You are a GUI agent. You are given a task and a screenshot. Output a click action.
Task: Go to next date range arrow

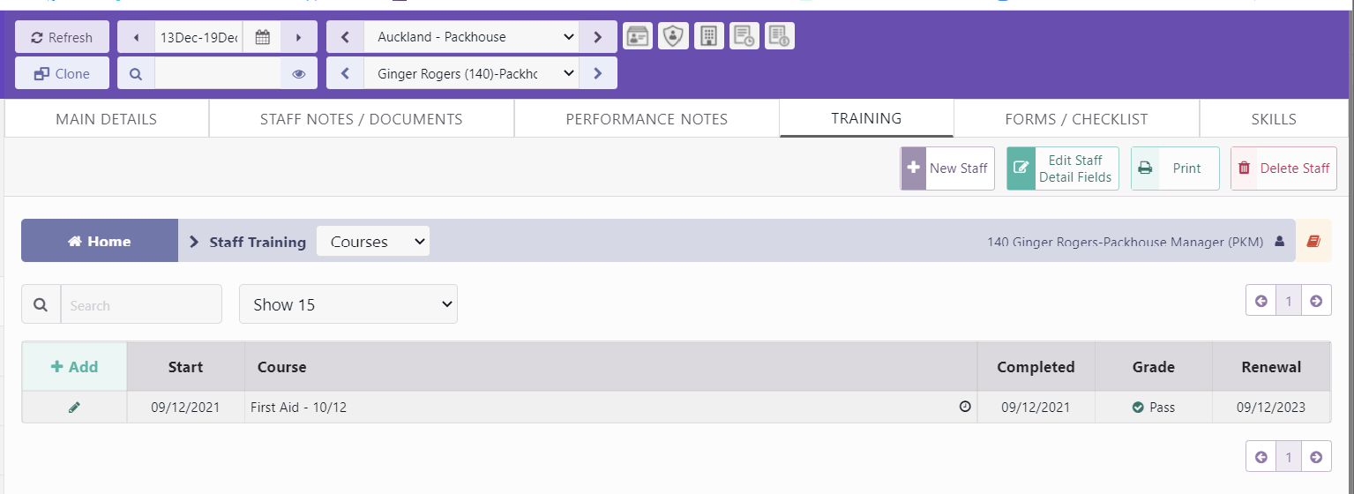click(x=298, y=37)
